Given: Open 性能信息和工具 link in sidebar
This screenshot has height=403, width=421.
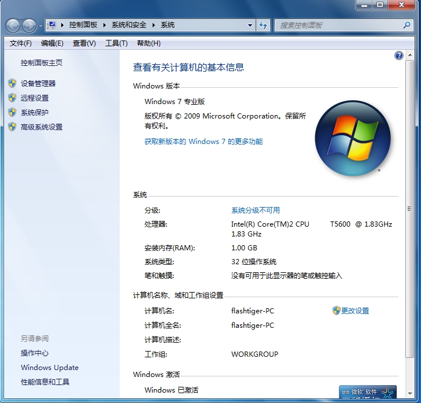Looking at the screenshot, I should 45,382.
